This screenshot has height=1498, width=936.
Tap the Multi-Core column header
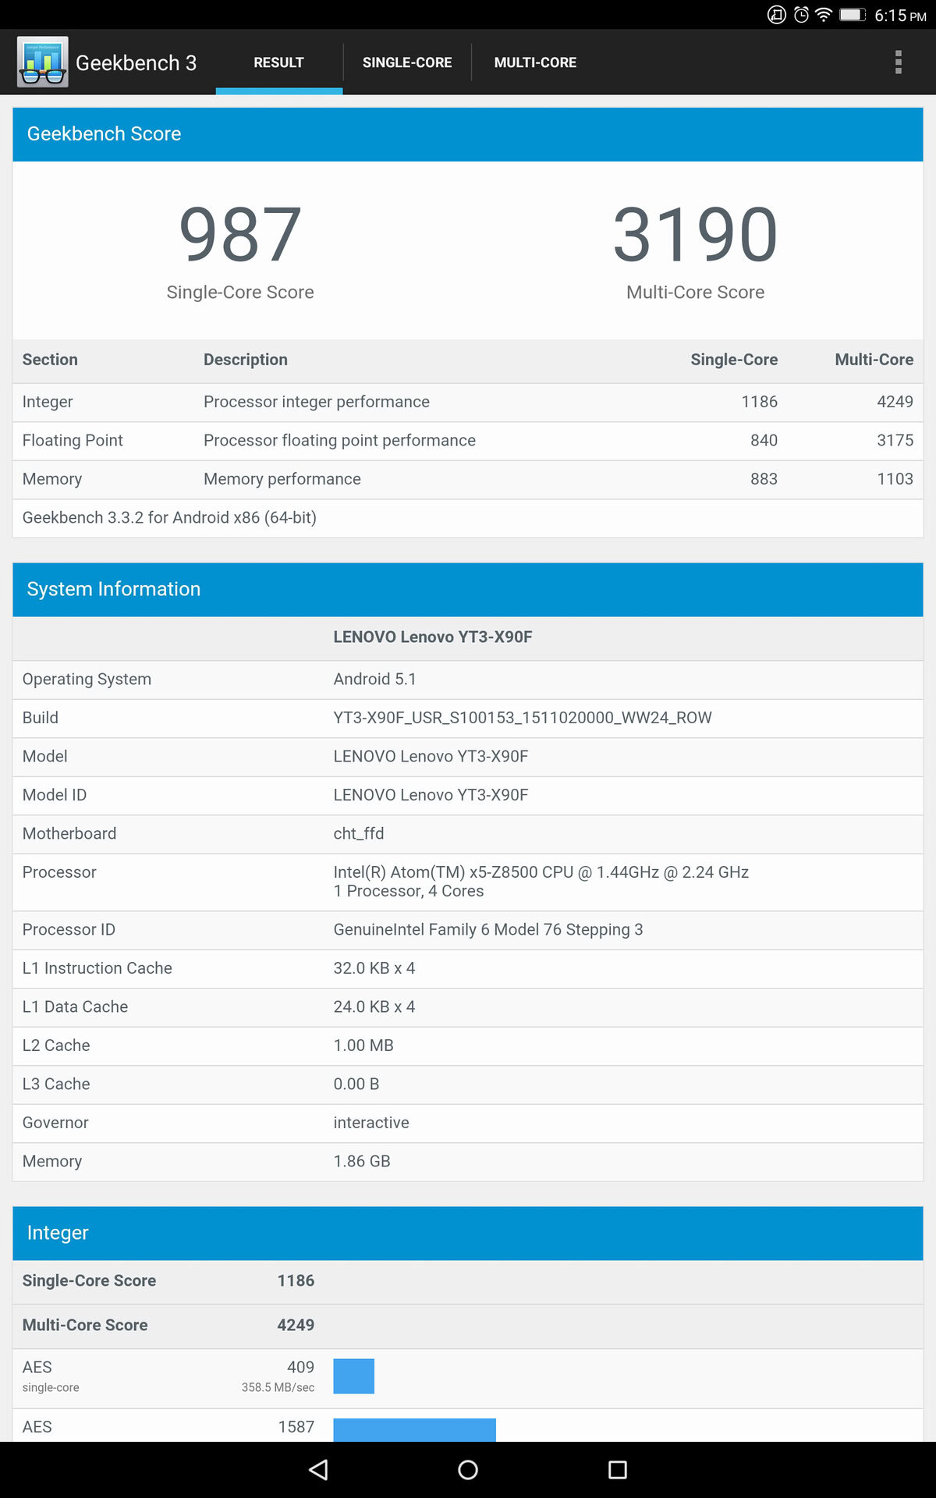point(874,360)
